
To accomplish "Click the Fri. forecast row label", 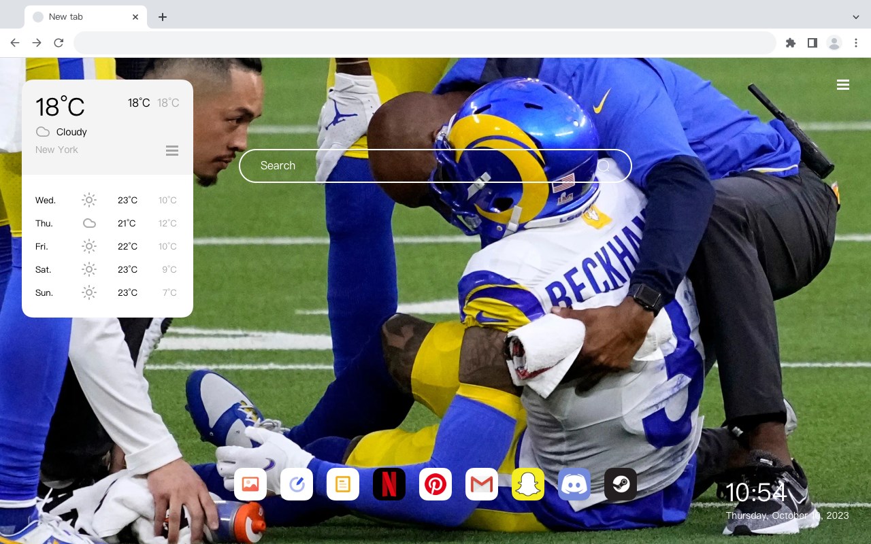I will pos(42,246).
